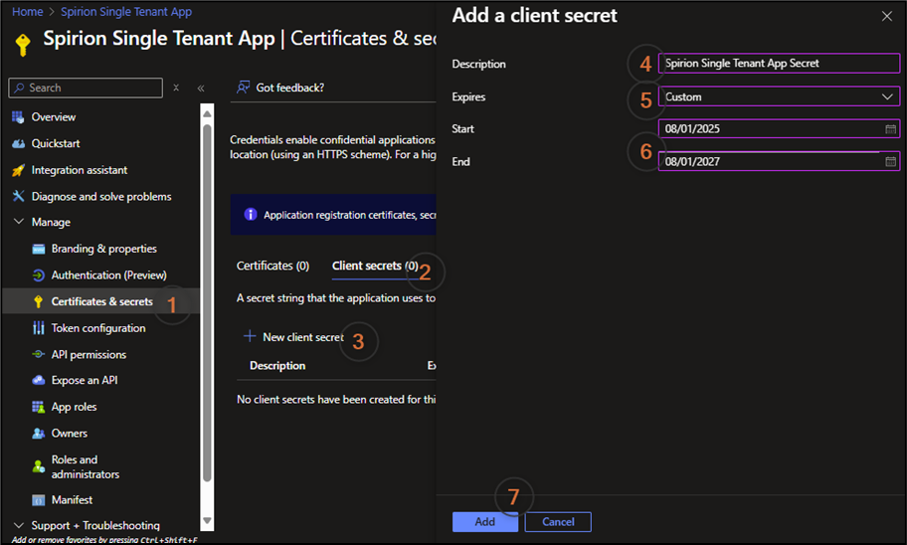Click the Overview icon in sidebar
This screenshot has width=907, height=545.
click(x=18, y=117)
